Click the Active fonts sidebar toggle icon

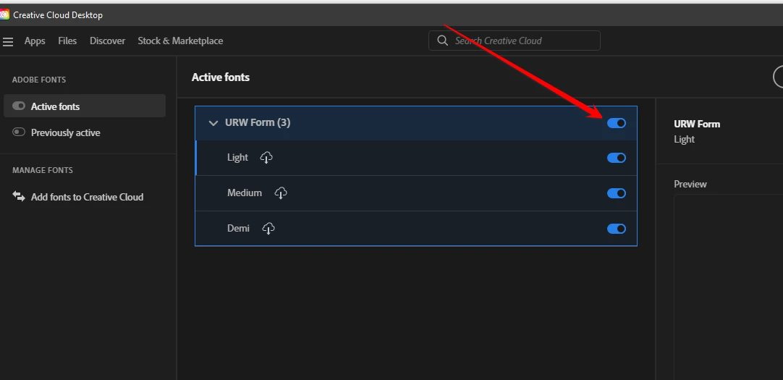pos(19,106)
